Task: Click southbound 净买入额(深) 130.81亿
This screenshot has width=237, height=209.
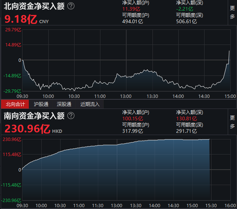Action: 186,119
